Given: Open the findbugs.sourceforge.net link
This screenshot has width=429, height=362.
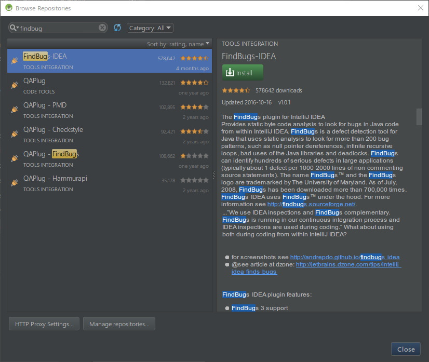Looking at the screenshot, I should (x=311, y=204).
